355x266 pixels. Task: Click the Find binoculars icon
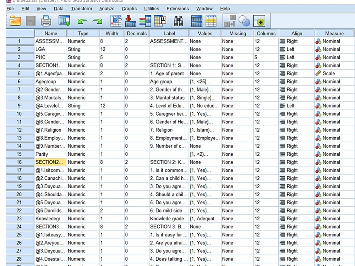179,21
